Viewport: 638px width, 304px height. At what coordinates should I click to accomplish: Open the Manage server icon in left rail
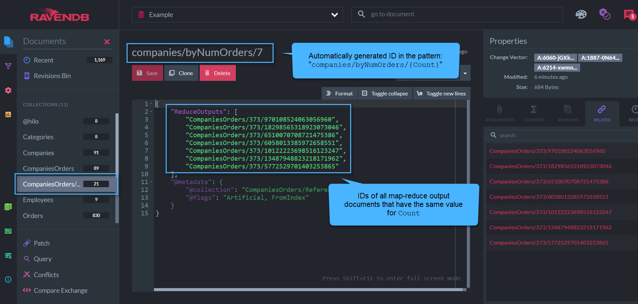pyautogui.click(x=8, y=231)
